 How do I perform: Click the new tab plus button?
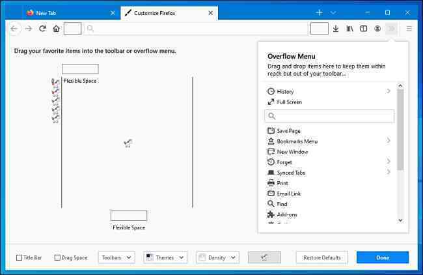click(x=319, y=12)
